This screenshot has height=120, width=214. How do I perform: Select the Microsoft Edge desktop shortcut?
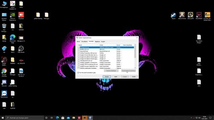pyautogui.click(x=13, y=39)
